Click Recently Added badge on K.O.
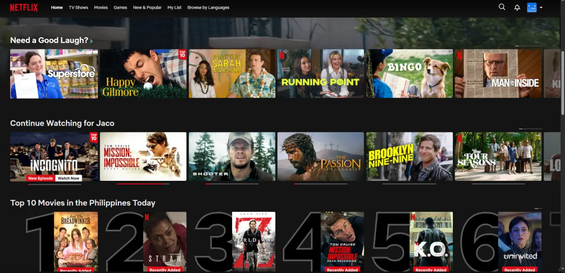Viewport: 565px width, 273px height. 431,270
